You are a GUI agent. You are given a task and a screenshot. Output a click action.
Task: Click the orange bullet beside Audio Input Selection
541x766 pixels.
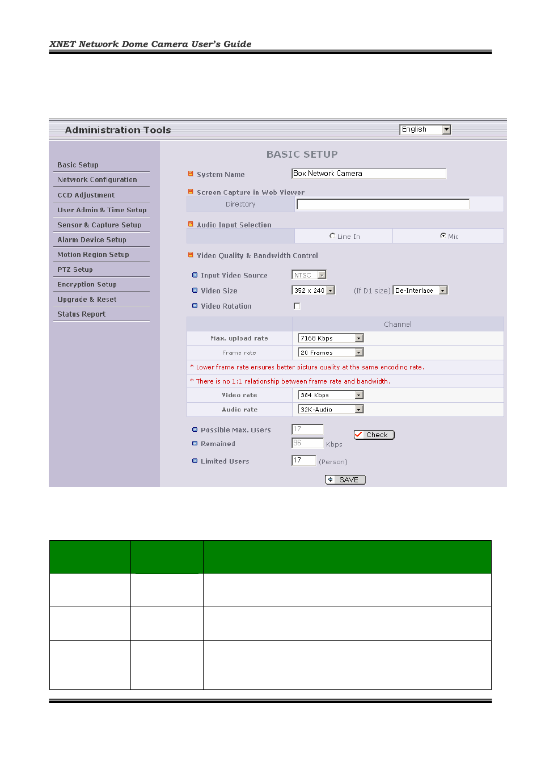191,224
